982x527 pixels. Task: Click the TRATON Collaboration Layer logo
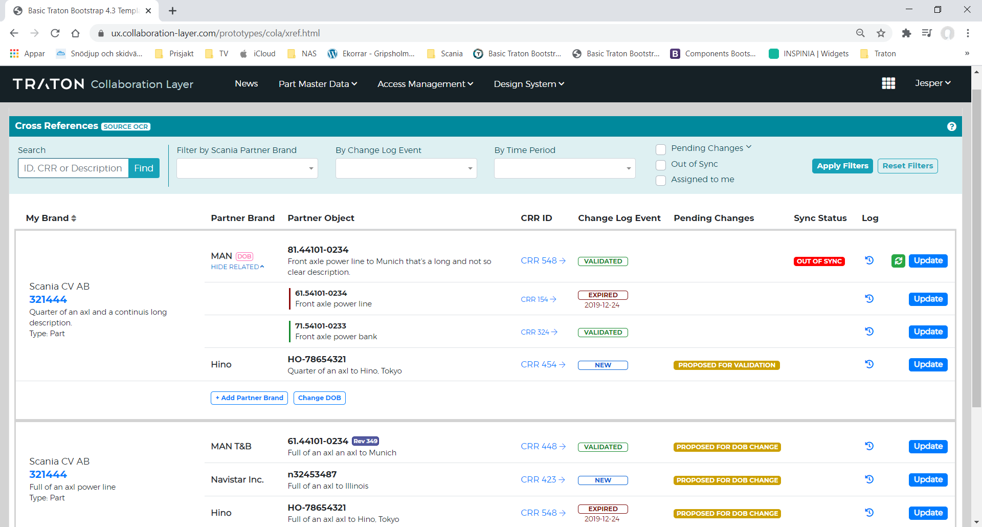103,84
